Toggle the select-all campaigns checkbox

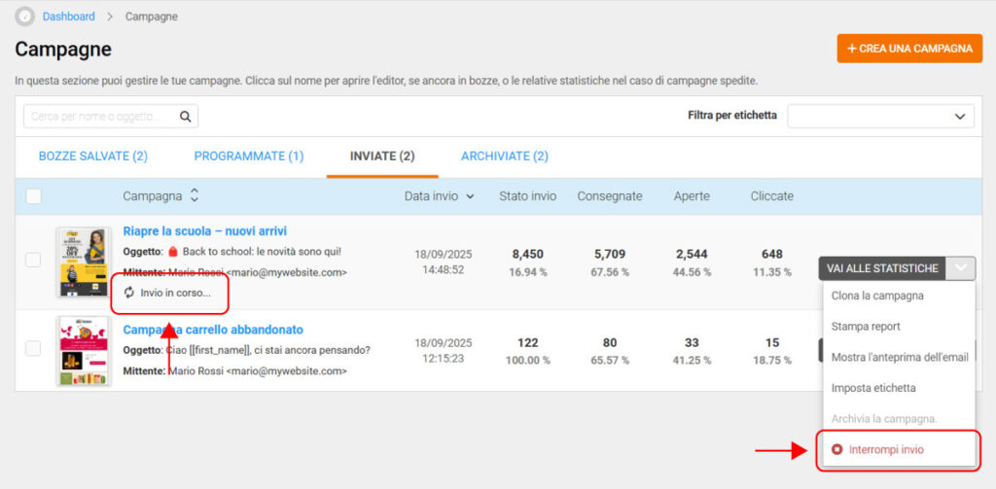pyautogui.click(x=34, y=196)
